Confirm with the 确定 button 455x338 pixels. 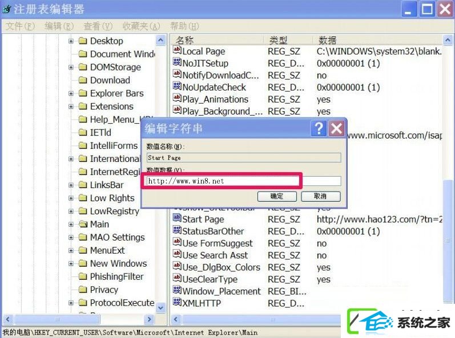pyautogui.click(x=277, y=197)
